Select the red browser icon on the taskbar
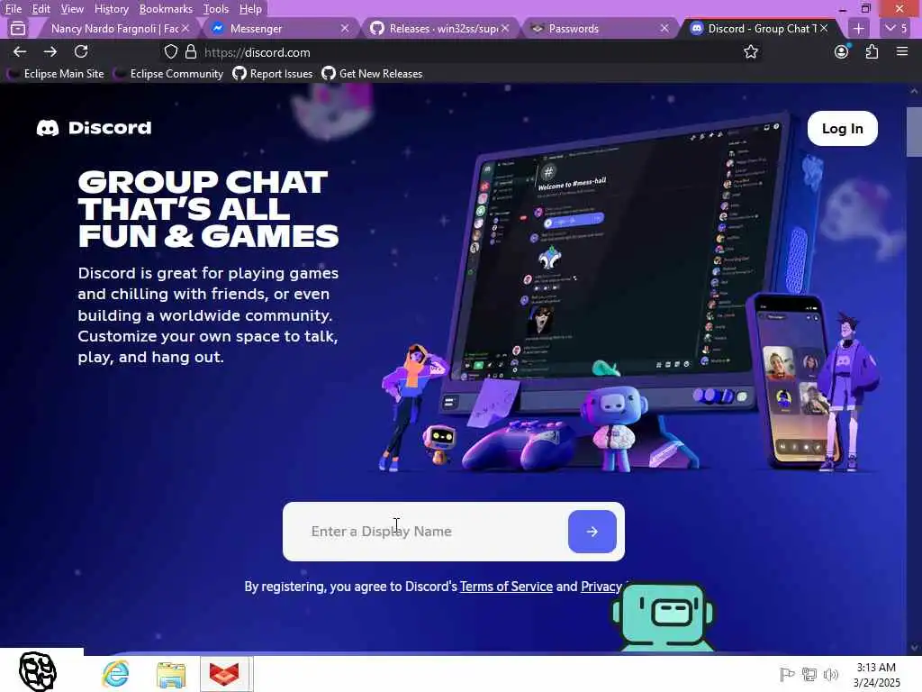 [x=226, y=674]
